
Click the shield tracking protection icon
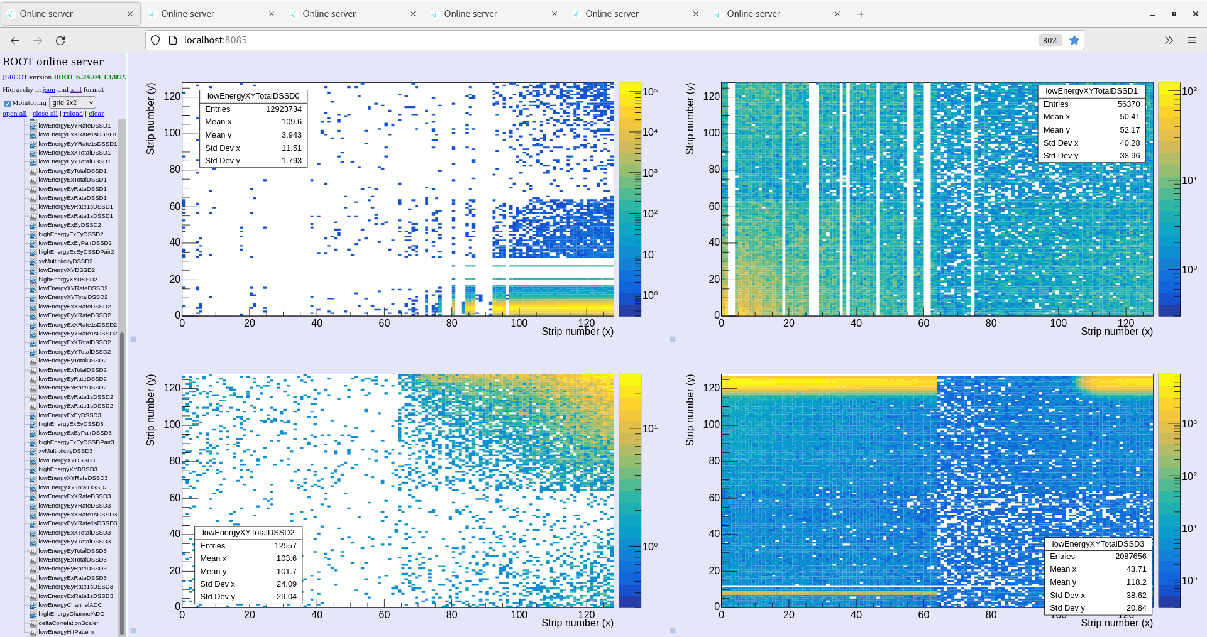(x=155, y=40)
